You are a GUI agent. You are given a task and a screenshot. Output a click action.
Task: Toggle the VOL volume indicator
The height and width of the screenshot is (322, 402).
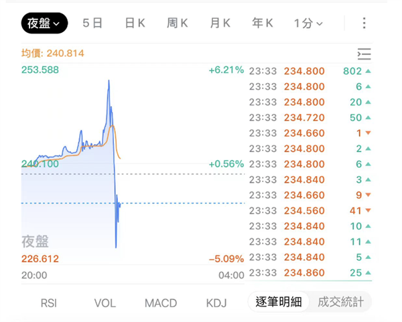(x=105, y=303)
